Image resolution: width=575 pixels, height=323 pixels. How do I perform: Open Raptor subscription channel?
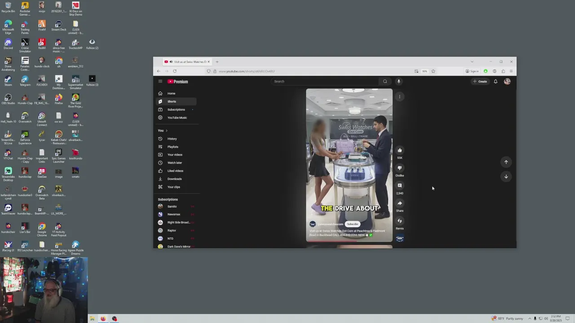[176, 231]
